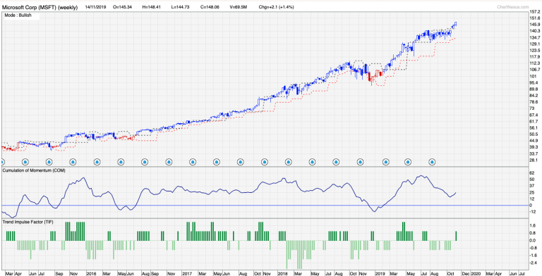Viewport: 542px width, 276px height.
Task: Click the bell marker just after the 2019 label
Action: click(x=386, y=161)
